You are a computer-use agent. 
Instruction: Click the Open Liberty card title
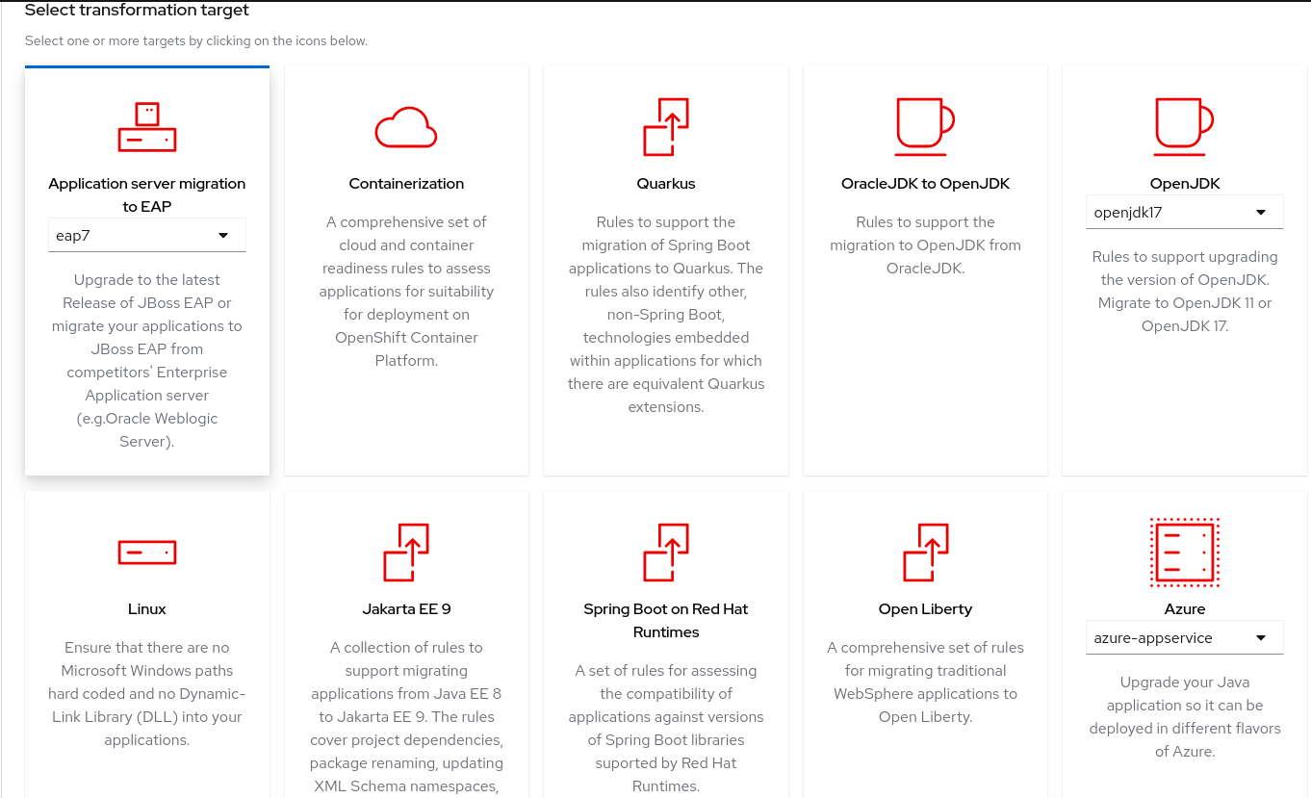(x=925, y=609)
